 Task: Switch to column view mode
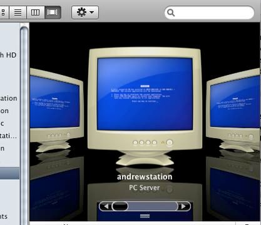[36, 12]
